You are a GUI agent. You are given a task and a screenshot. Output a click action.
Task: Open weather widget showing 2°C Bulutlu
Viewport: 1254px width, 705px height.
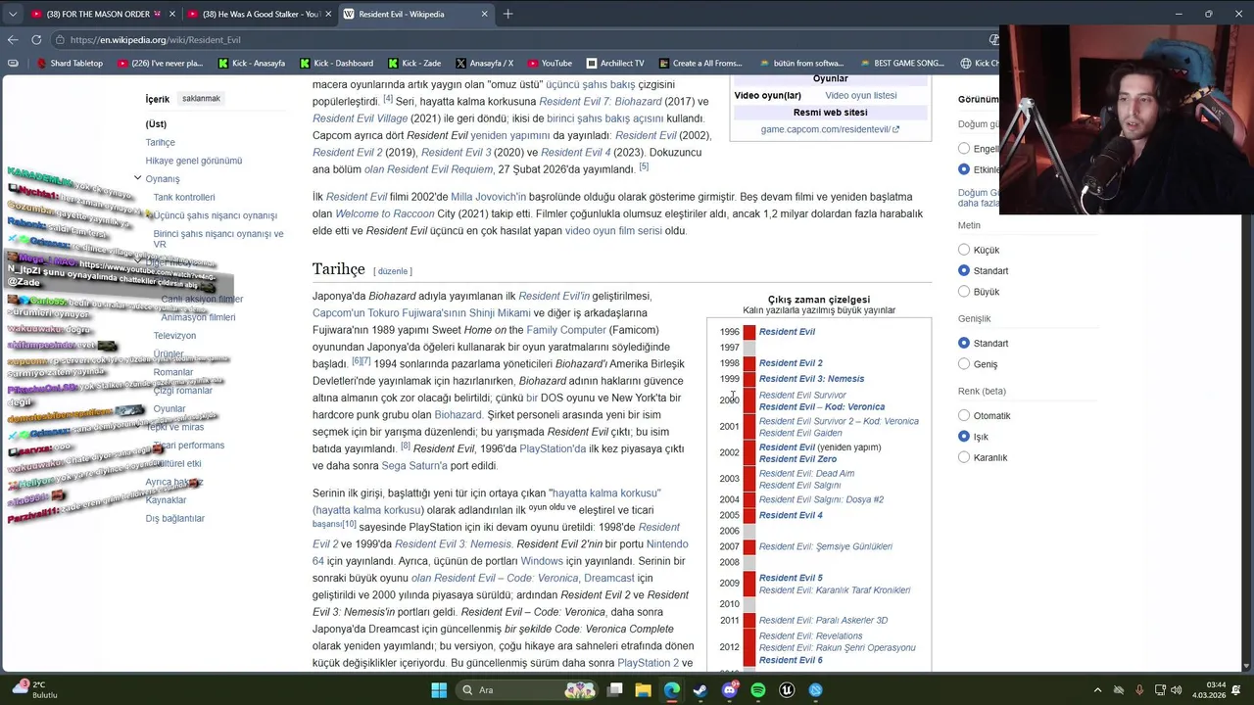pos(34,690)
